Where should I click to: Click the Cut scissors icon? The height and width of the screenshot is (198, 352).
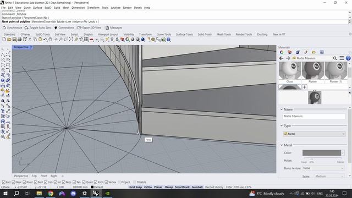[30, 40]
